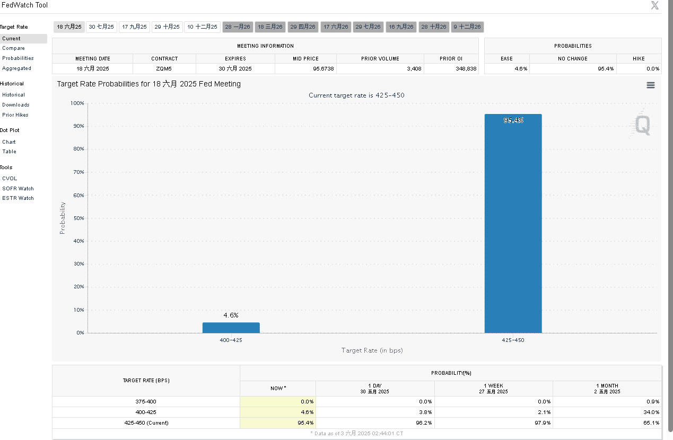Open Prior Hikes in the sidebar
Viewport: 673px width, 440px height.
(x=15, y=115)
